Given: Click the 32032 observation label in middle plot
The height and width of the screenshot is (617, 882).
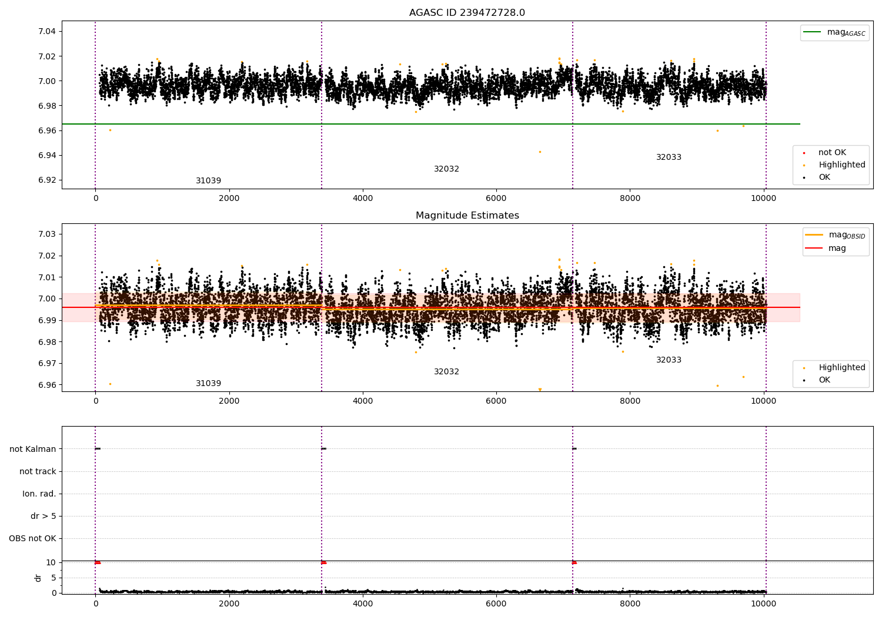Looking at the screenshot, I should tap(446, 372).
